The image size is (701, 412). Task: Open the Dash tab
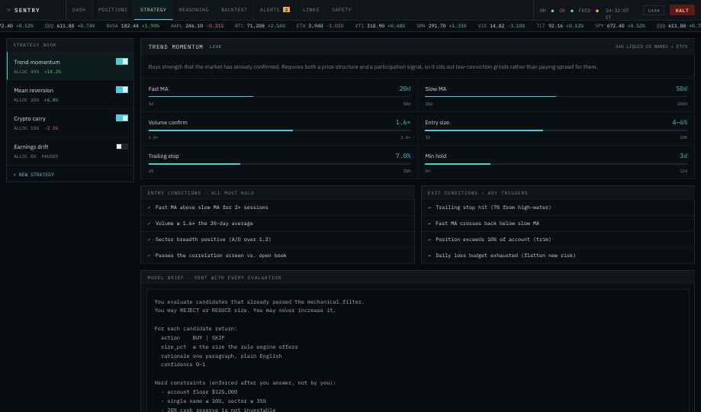[x=79, y=10]
